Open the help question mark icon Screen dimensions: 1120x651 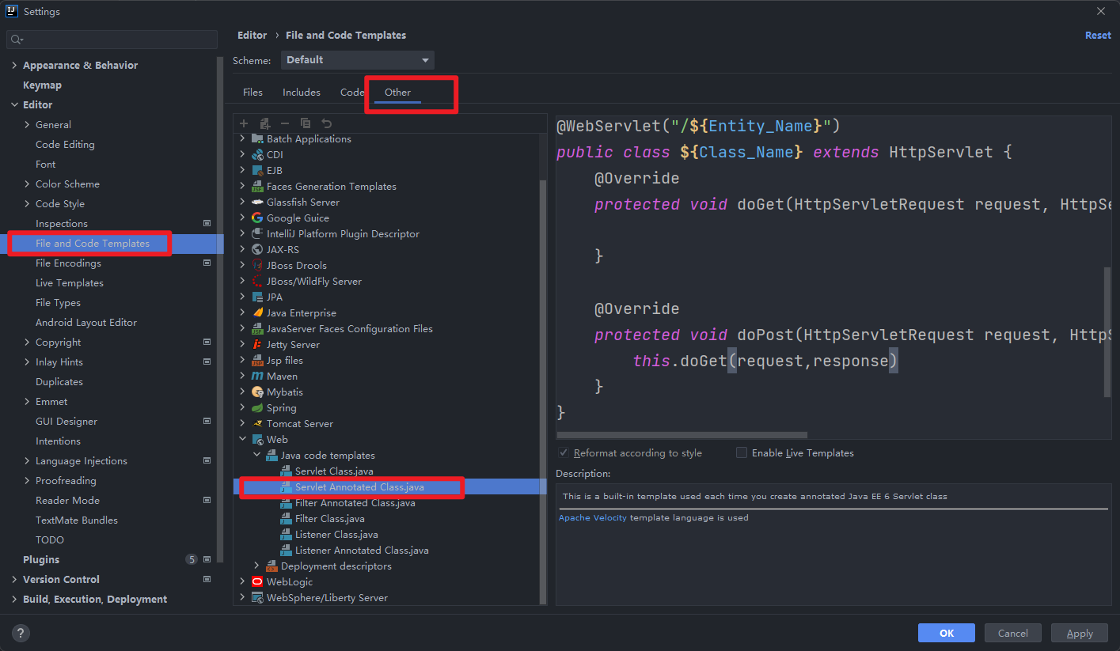tap(21, 633)
